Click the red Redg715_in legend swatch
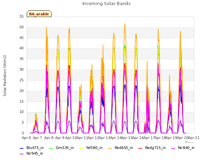This screenshot has height=160, width=214. [140, 148]
